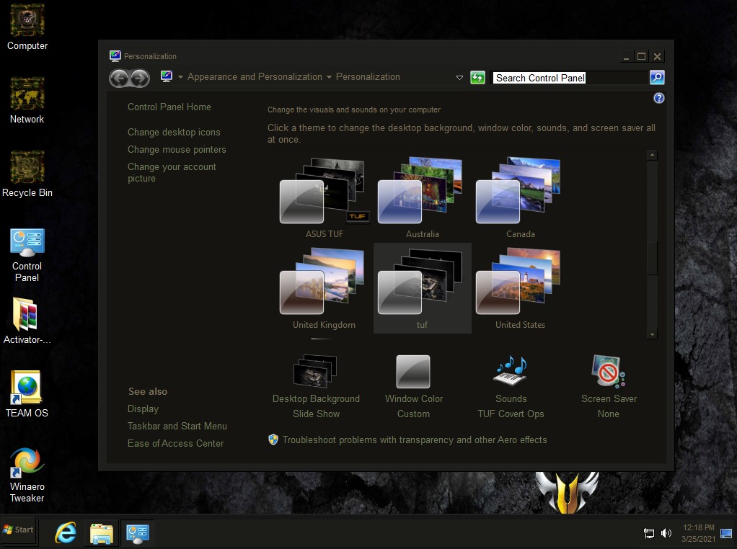The width and height of the screenshot is (737, 549).
Task: Open the Display link under See also
Action: click(x=143, y=409)
